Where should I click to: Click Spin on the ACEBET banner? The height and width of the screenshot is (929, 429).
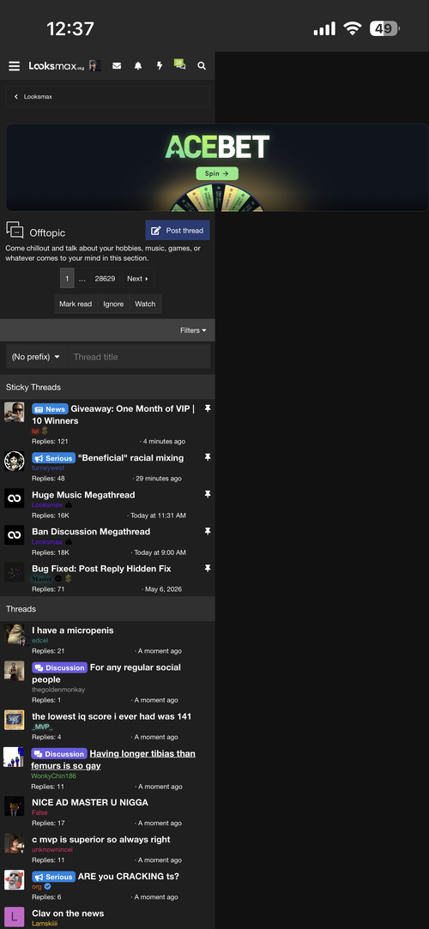(x=217, y=173)
